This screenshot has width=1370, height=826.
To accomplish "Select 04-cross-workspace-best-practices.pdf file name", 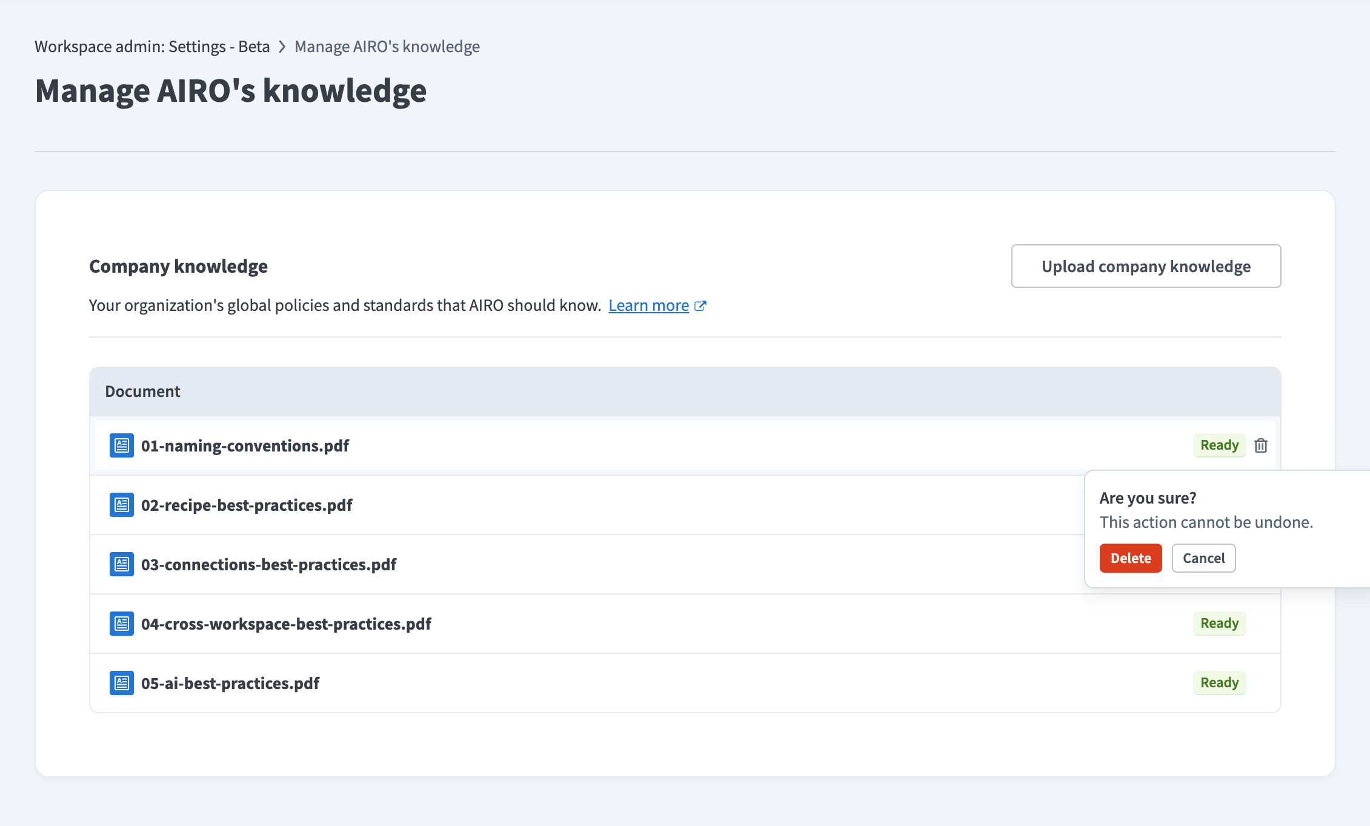I will click(286, 624).
